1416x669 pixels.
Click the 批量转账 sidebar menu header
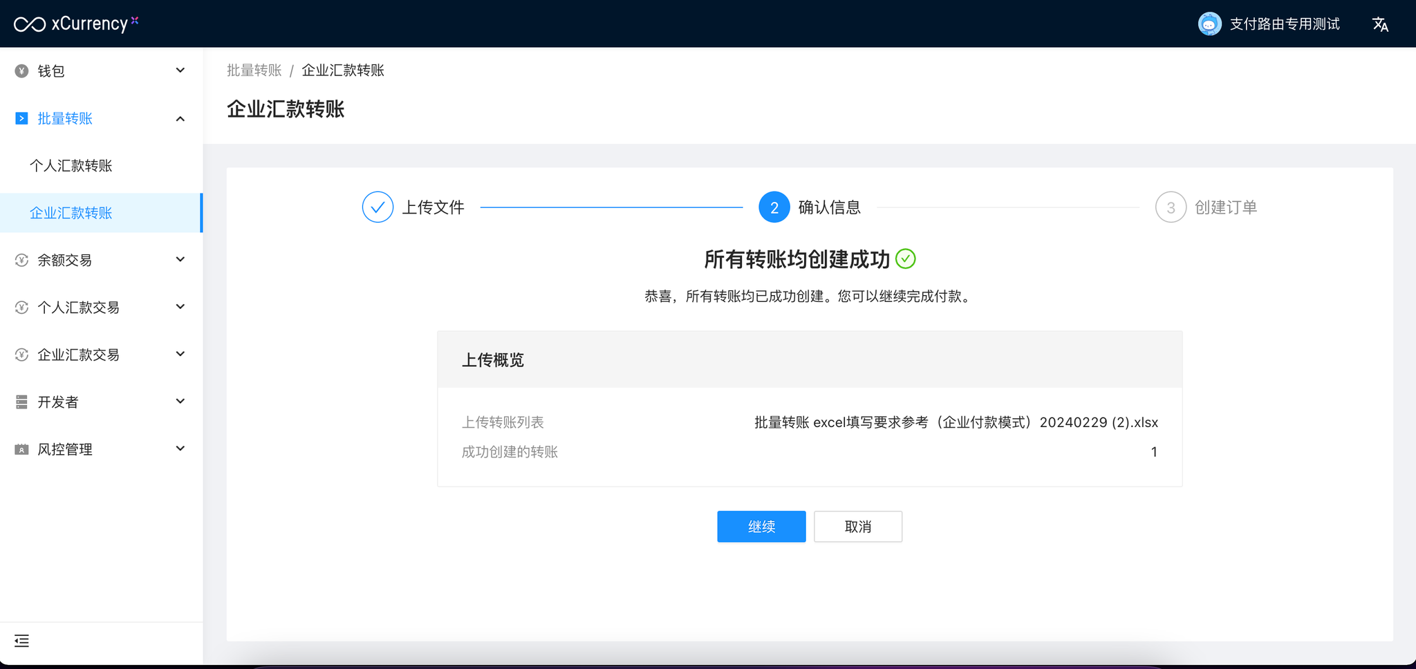coord(101,118)
